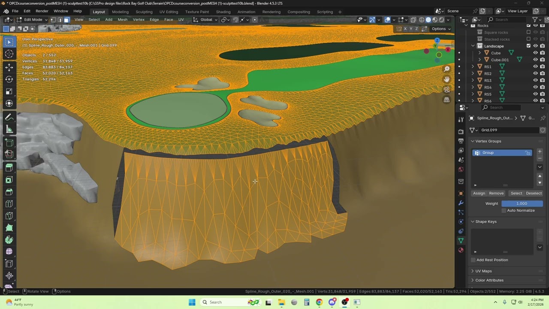Screen dimensions: 549x309
Task: Open the viewport Options dropdown
Action: (440, 29)
